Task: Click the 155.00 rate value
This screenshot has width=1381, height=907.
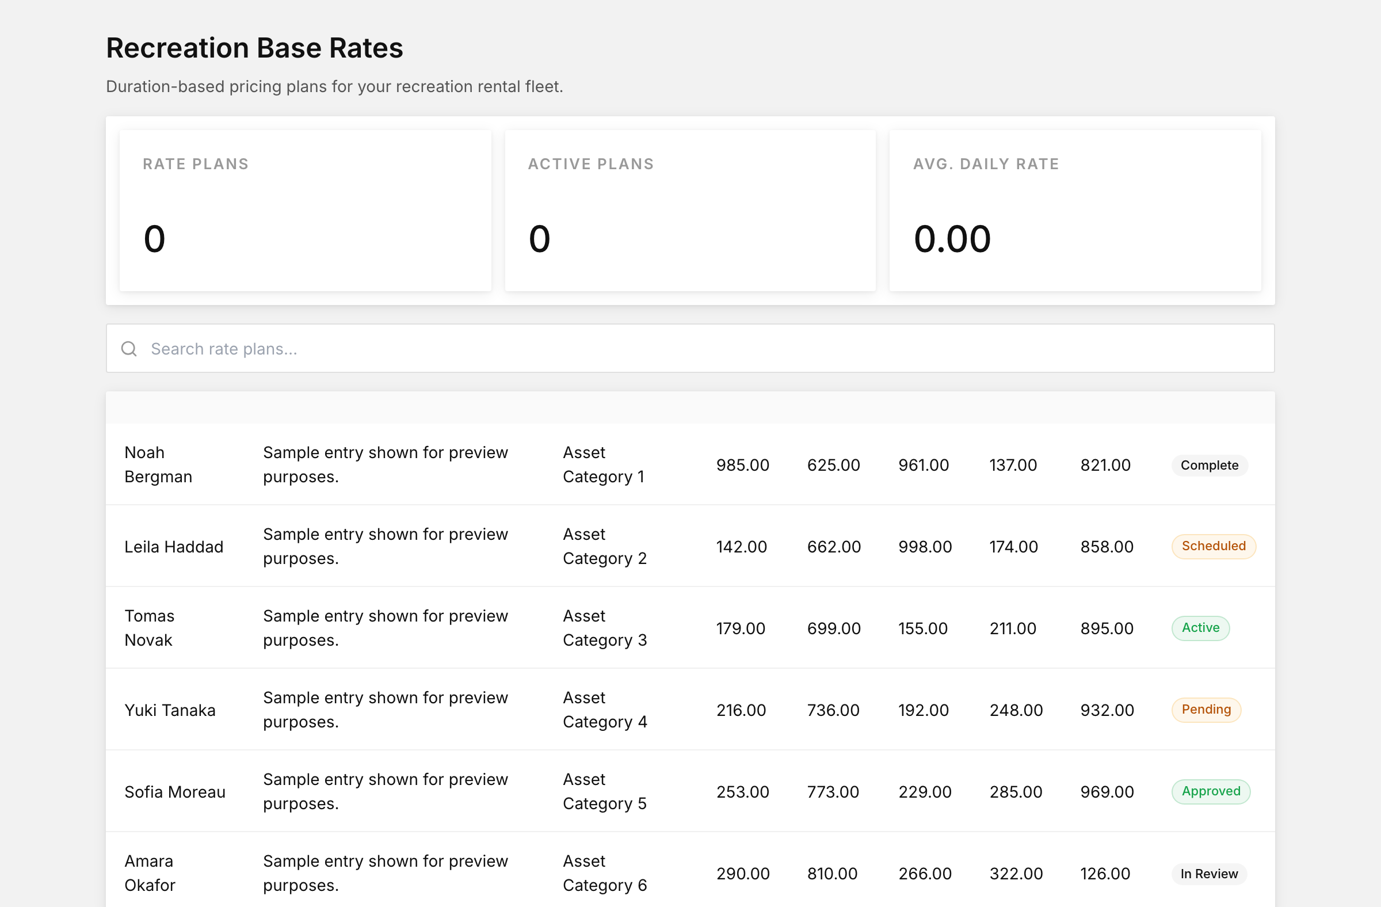Action: (923, 628)
